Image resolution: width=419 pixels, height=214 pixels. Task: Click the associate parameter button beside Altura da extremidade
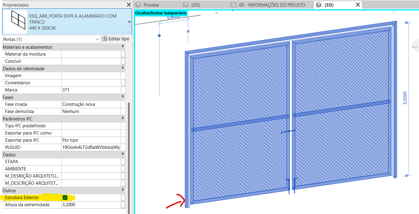(123, 204)
